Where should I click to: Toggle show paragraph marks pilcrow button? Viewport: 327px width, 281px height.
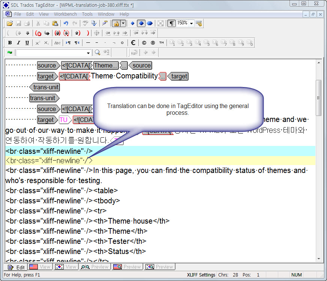(171, 23)
